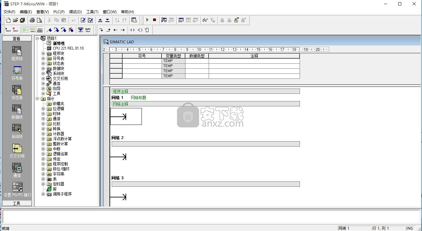Insert a coil instruction
The height and width of the screenshot is (231, 422).
[140, 30]
